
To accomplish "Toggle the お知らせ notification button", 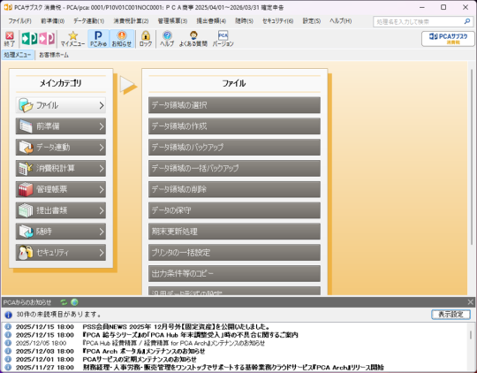I will point(122,39).
